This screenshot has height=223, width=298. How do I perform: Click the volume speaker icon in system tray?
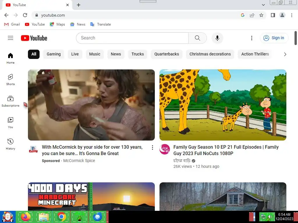point(270,217)
